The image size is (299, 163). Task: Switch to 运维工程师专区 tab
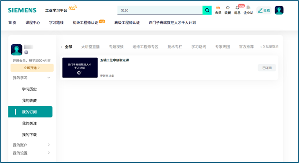coord(145,47)
